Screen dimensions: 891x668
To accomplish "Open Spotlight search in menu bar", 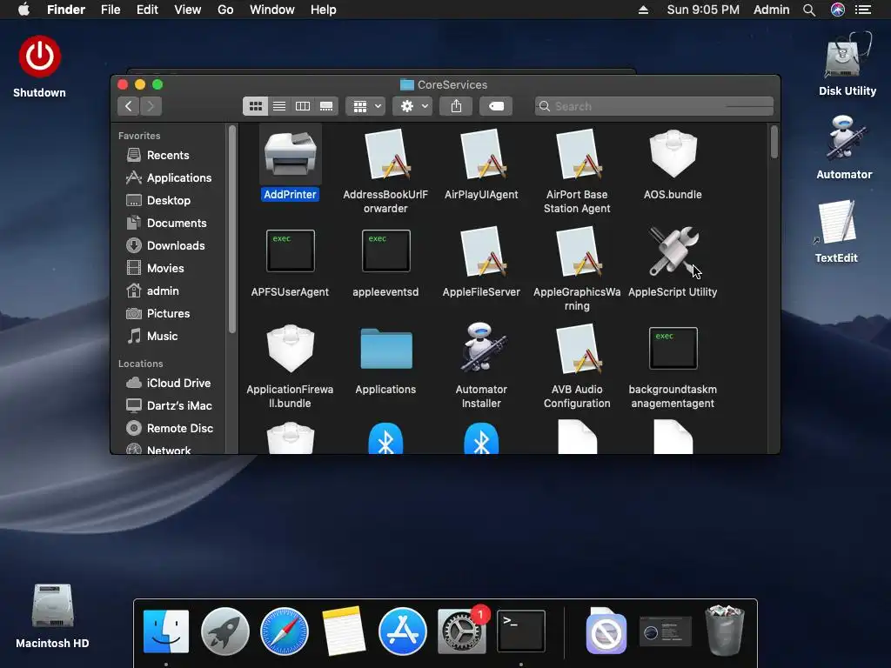I will point(809,10).
